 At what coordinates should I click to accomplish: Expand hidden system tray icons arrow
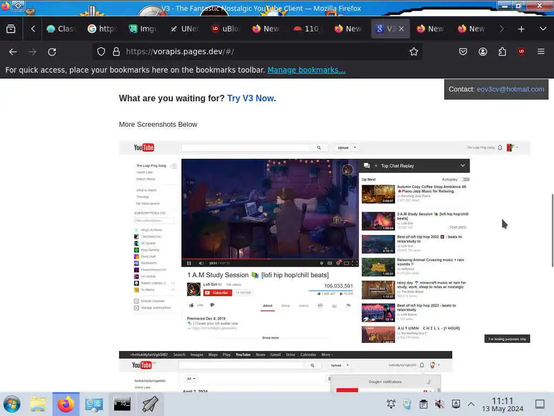[471, 404]
